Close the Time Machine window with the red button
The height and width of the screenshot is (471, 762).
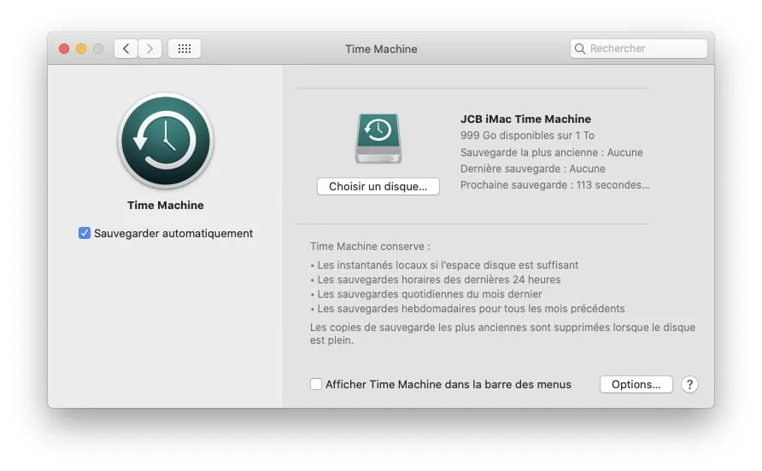(x=64, y=49)
